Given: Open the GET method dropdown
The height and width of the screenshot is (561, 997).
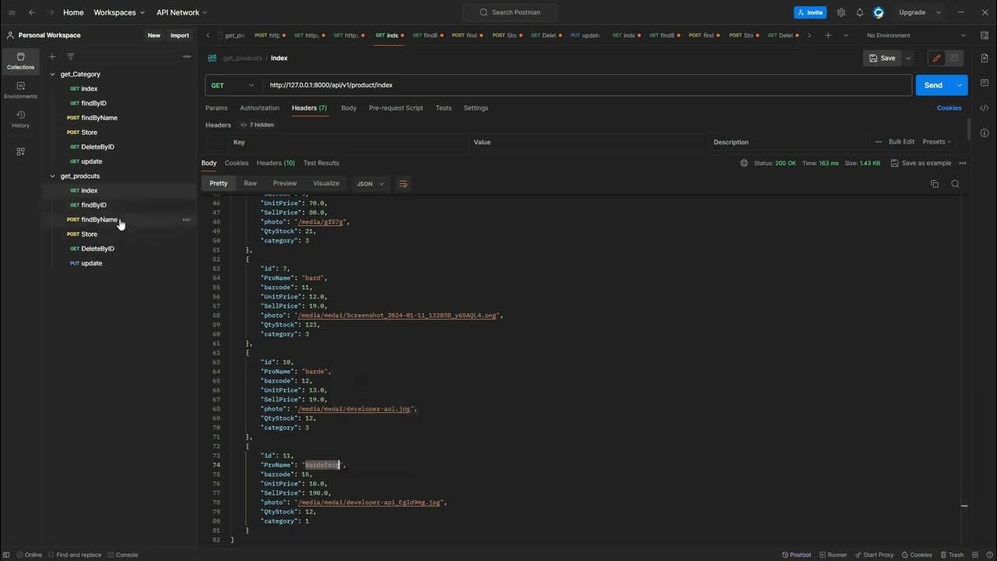Looking at the screenshot, I should (232, 85).
